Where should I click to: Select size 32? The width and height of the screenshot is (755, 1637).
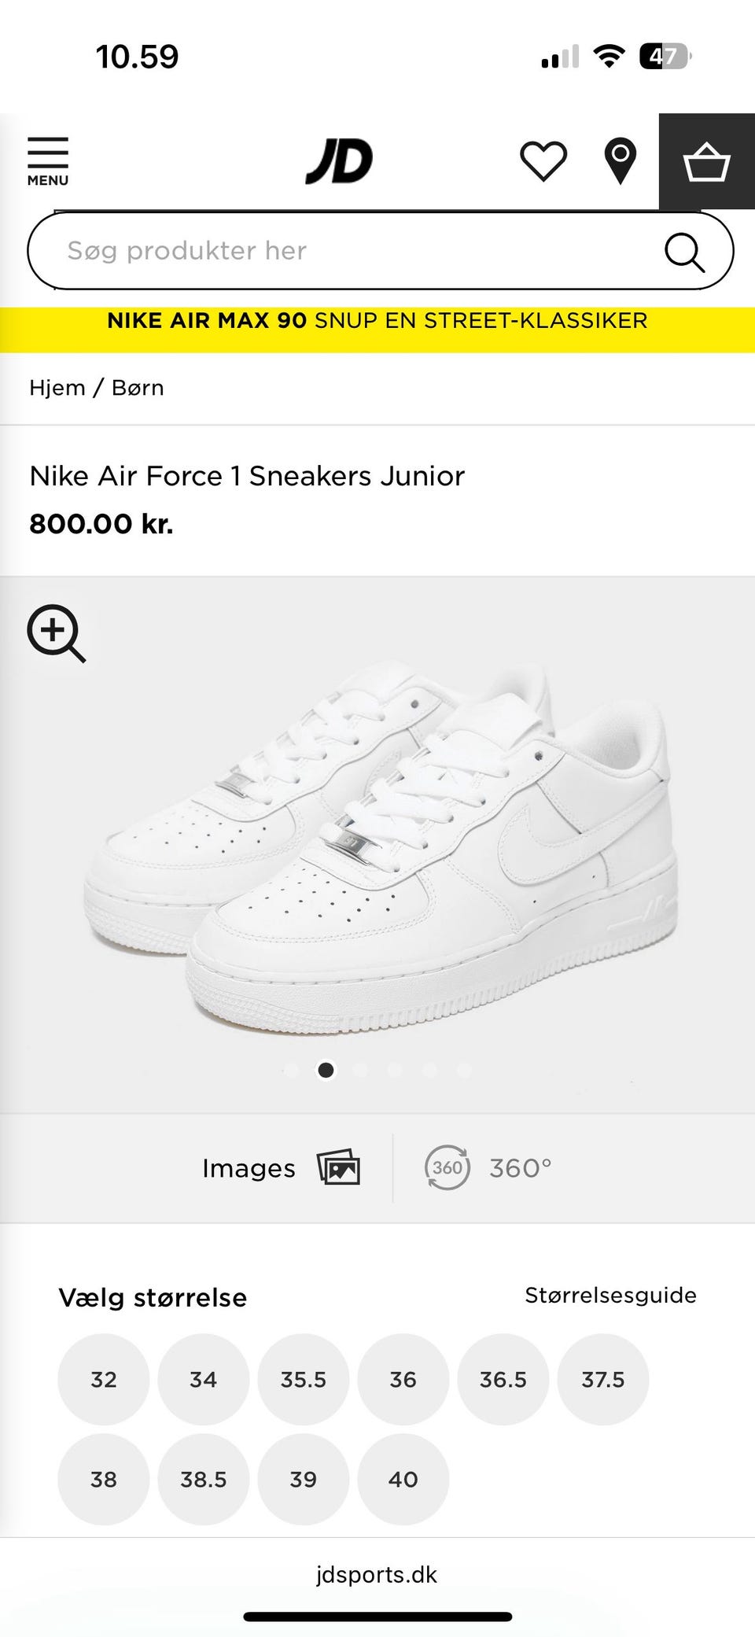click(103, 1379)
